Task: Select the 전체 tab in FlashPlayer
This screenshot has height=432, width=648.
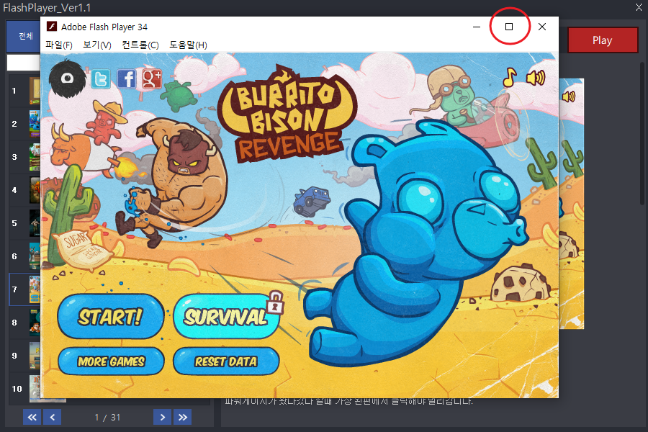Action: [x=24, y=37]
